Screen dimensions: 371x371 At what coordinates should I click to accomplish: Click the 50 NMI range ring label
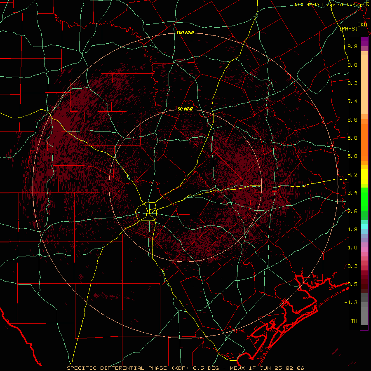click(185, 109)
